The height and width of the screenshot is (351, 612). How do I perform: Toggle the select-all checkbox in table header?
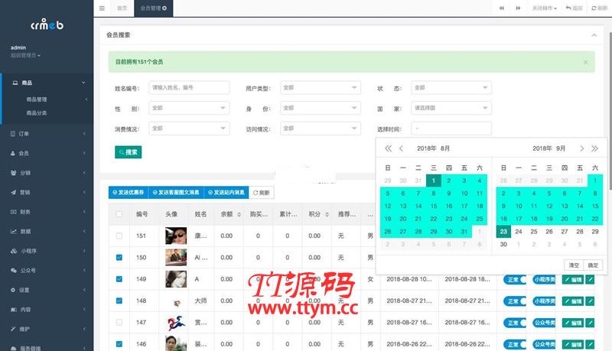119,214
